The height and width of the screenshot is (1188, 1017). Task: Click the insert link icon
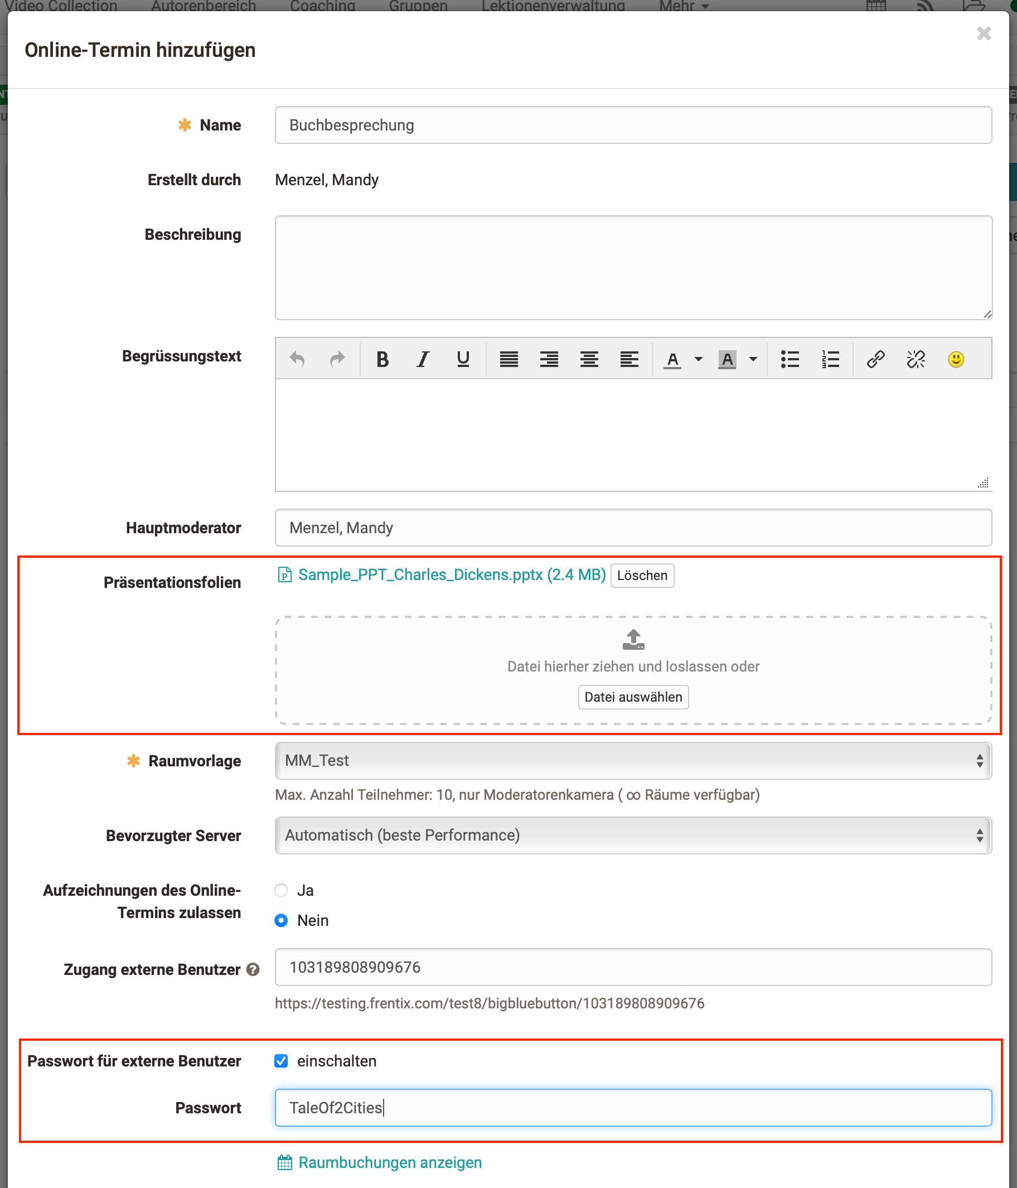[875, 360]
